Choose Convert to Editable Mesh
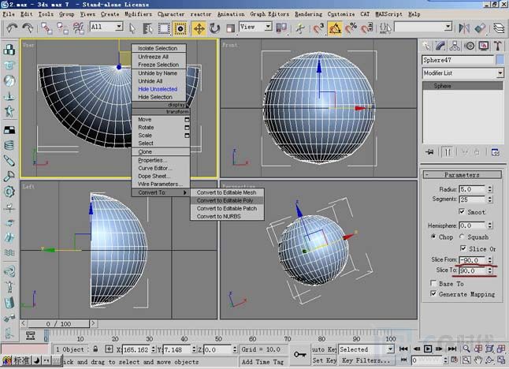 click(227, 192)
